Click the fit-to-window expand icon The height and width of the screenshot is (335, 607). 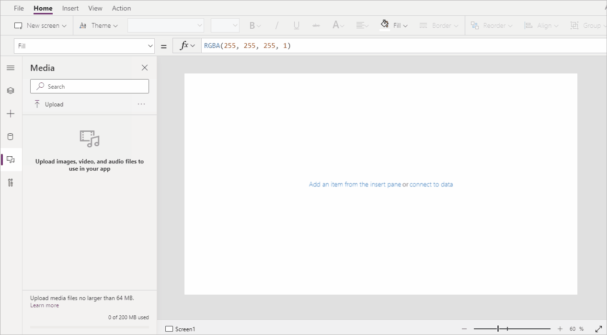point(598,329)
